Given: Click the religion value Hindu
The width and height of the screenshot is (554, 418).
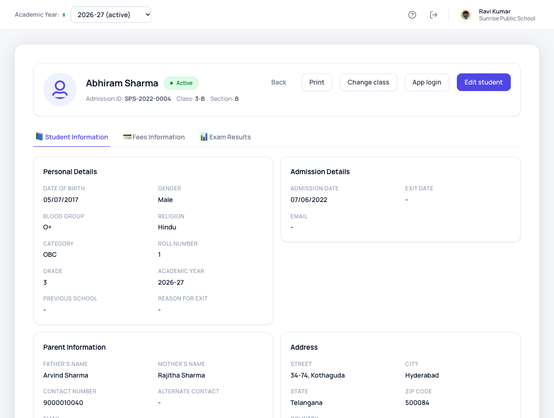Looking at the screenshot, I should [x=167, y=228].
